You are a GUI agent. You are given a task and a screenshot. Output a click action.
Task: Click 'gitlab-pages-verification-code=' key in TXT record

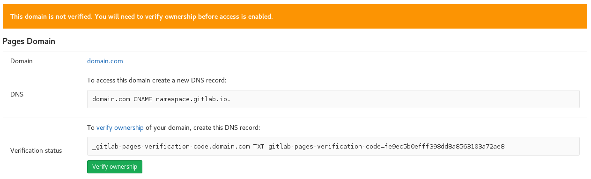[326, 146]
